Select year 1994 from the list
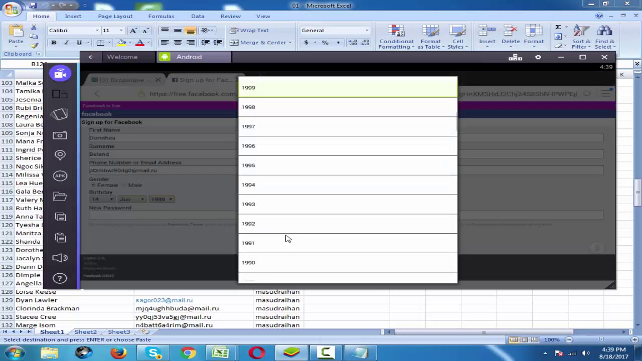The width and height of the screenshot is (642, 361). pyautogui.click(x=348, y=185)
